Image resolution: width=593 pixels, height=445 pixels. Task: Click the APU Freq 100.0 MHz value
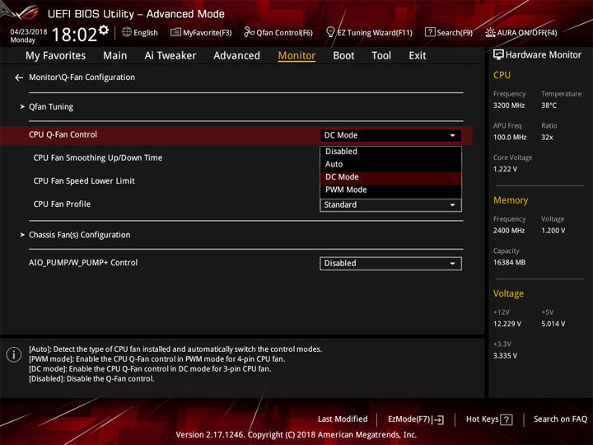click(510, 138)
